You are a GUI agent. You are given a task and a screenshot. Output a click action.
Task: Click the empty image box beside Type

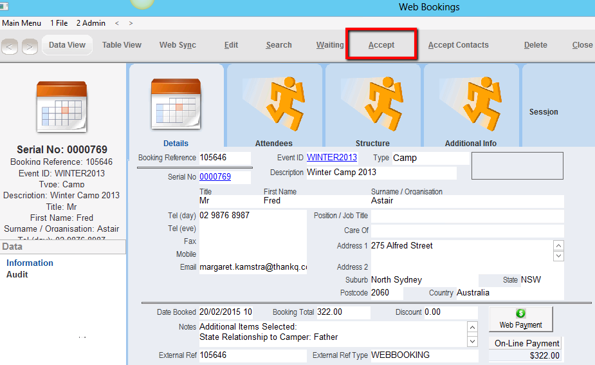[x=517, y=165]
